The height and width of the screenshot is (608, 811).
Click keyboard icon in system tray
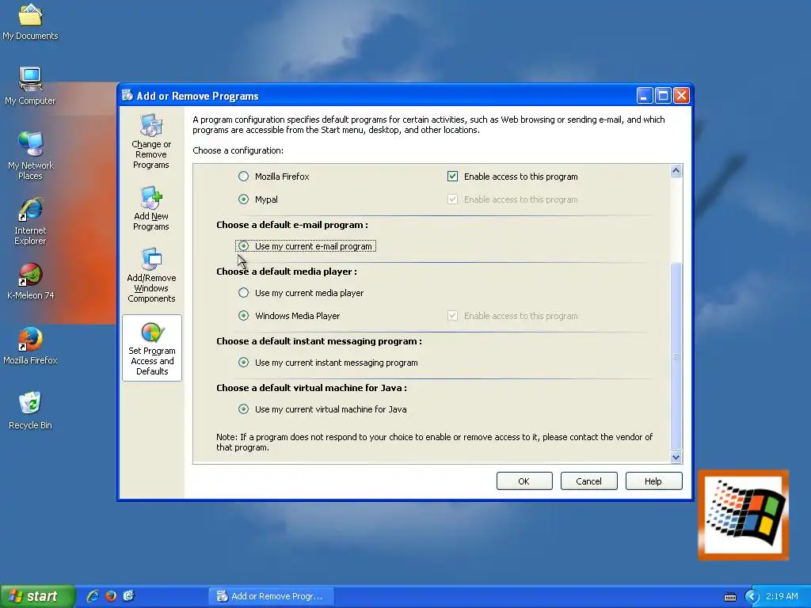pyautogui.click(x=729, y=597)
